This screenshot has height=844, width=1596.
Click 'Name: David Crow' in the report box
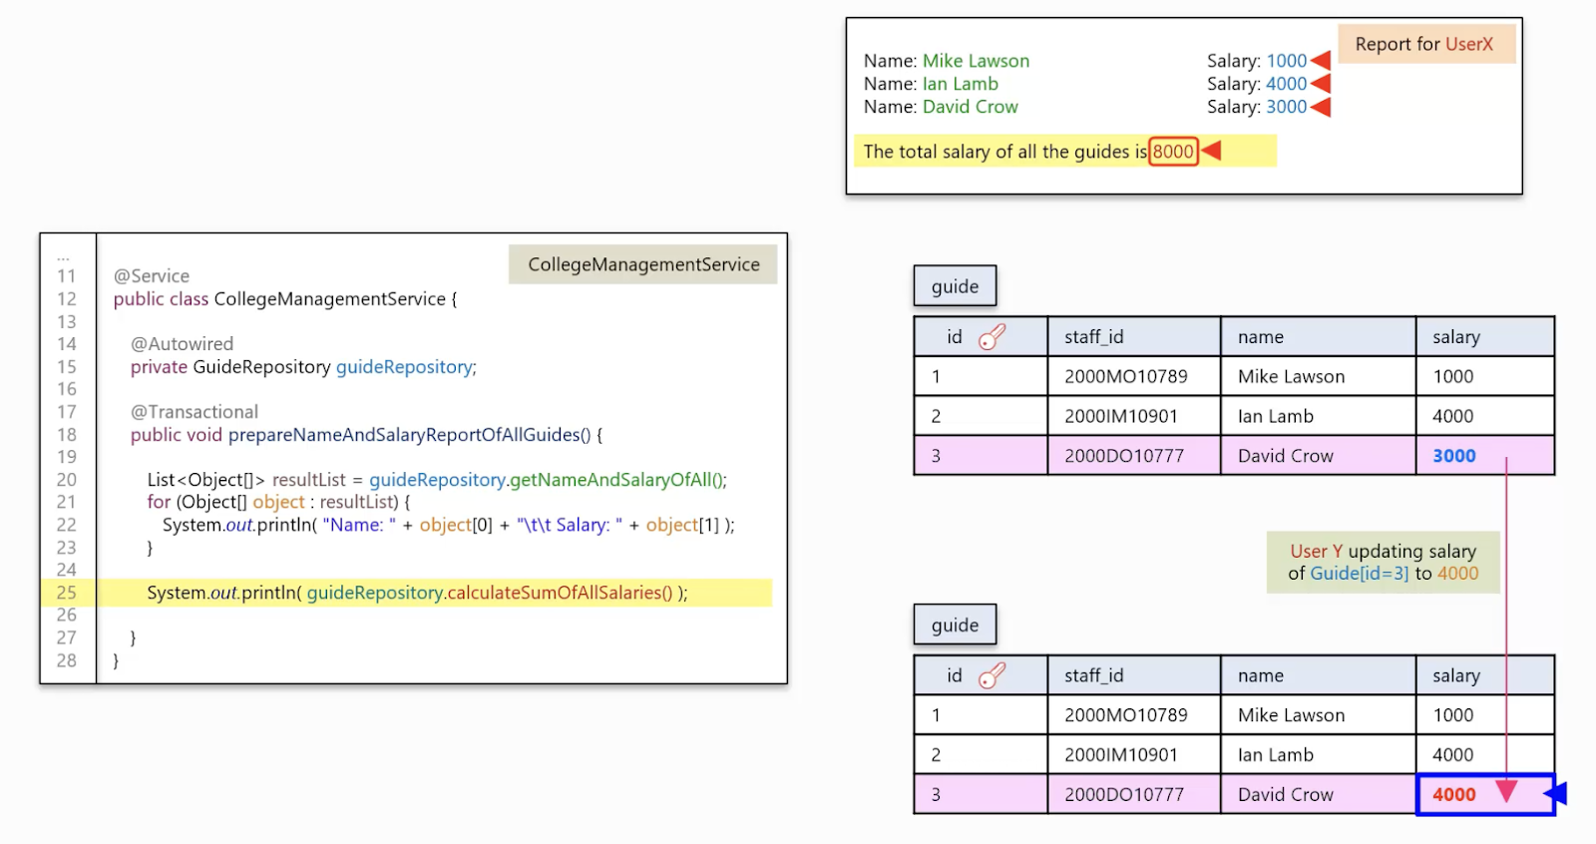click(941, 107)
